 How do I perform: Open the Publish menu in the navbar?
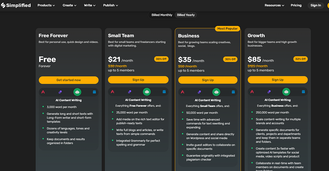pos(110,5)
